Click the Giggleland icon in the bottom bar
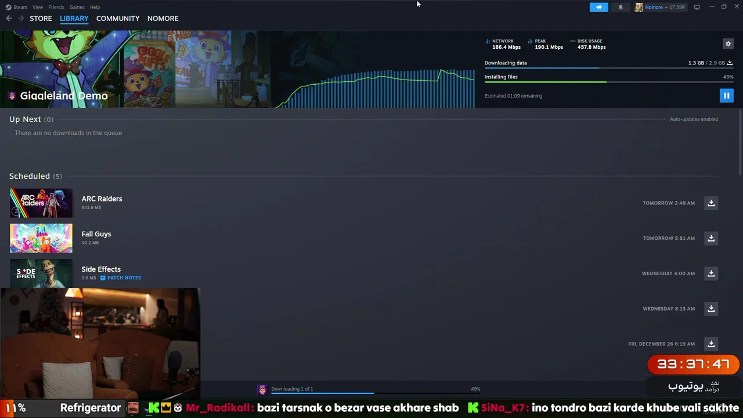743x418 pixels. tap(262, 390)
